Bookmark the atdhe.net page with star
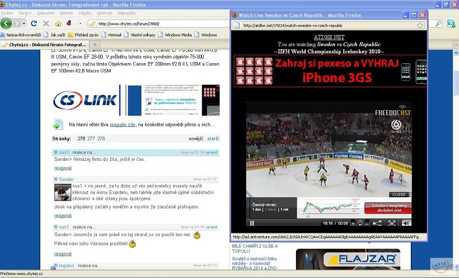Screen dimensions: 459x278 pos(420,25)
